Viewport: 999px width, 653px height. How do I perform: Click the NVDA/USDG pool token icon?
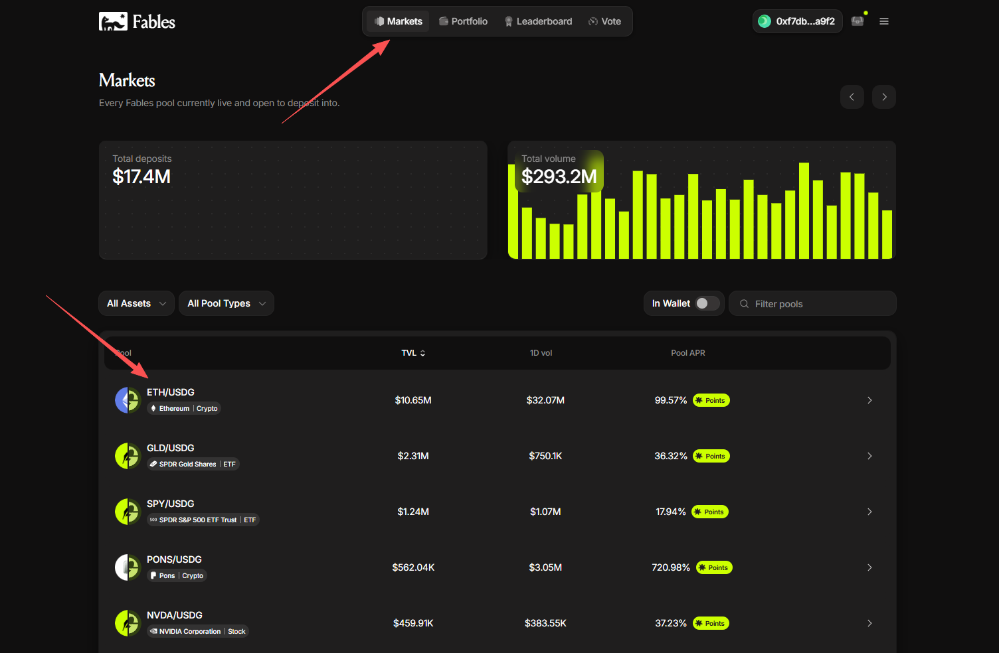coord(128,623)
